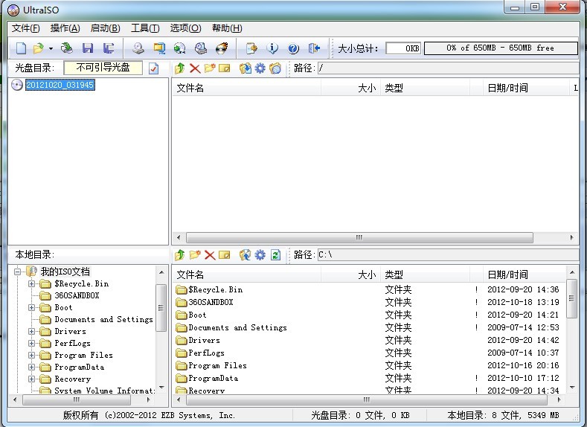Open the 工具(T) menu
Screen dimensions: 587x427
coord(144,28)
